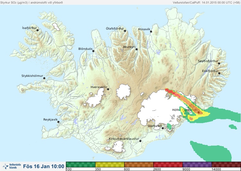
Task: Click the Veðurstofa Íslands logo
Action: click(12, 166)
